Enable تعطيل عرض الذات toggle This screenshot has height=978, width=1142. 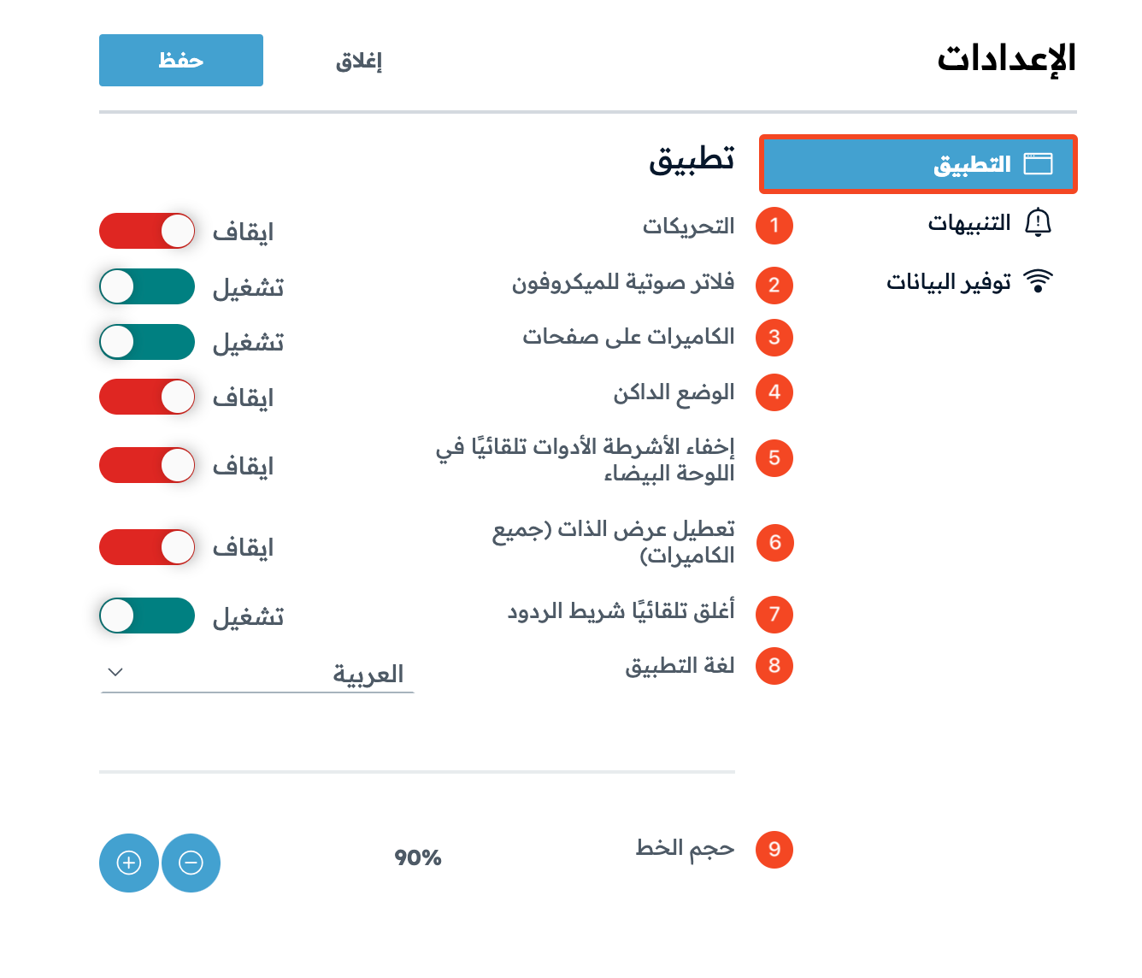pyautogui.click(x=147, y=547)
